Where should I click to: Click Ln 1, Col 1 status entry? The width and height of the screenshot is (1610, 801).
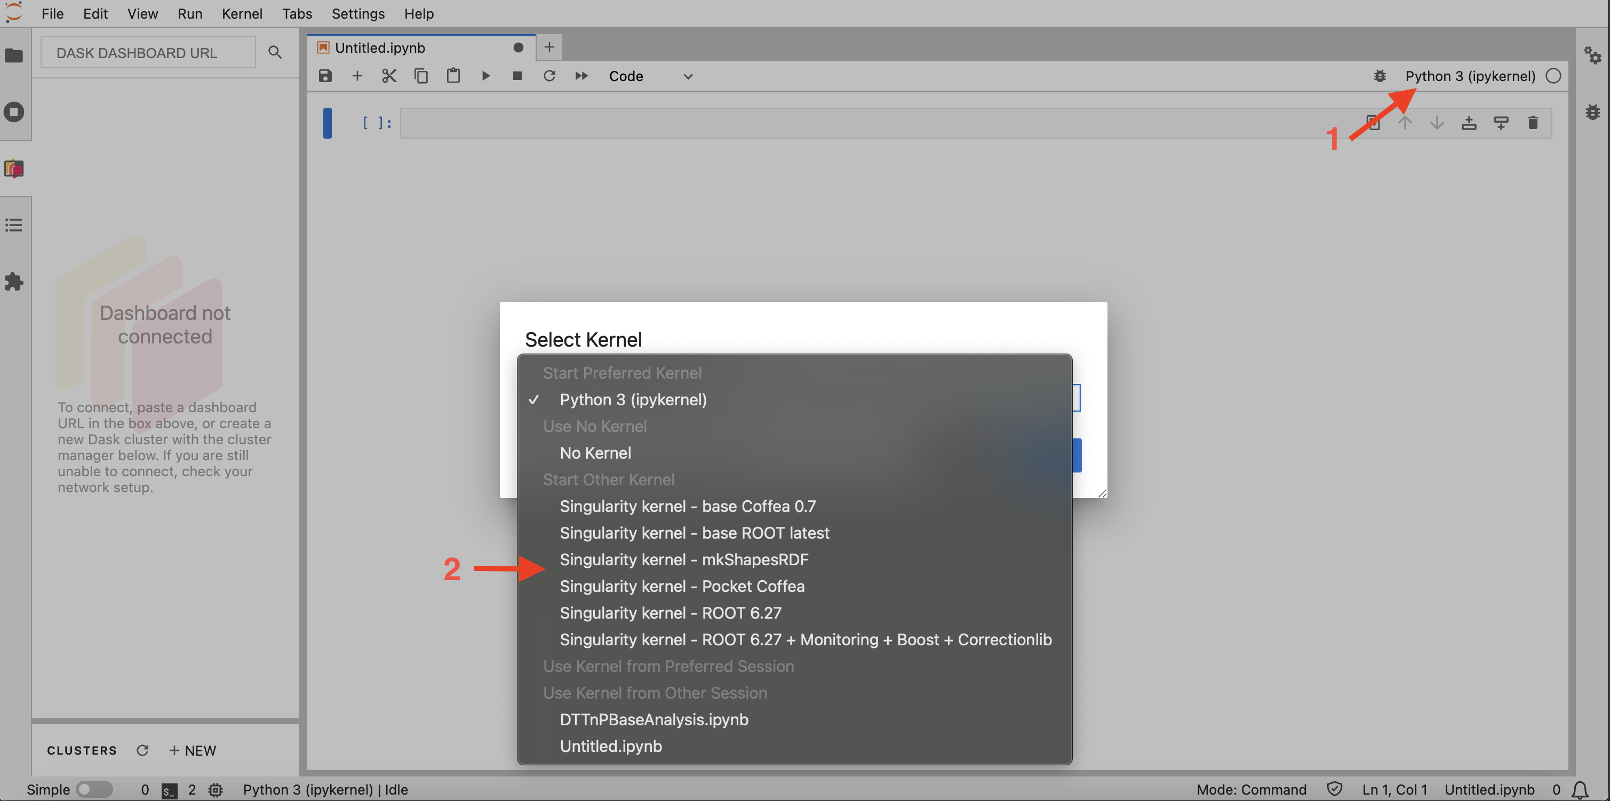[x=1394, y=790]
